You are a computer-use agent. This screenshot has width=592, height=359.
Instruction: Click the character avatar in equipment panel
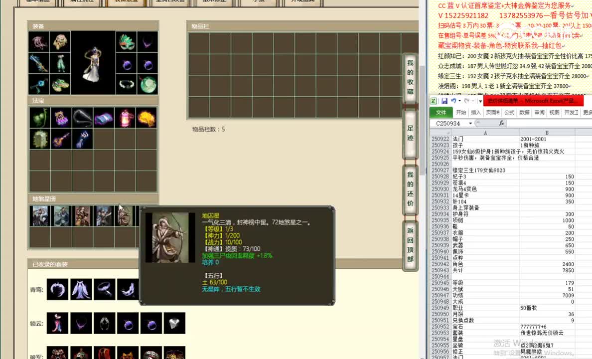click(x=93, y=63)
